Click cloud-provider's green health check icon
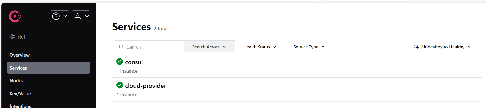 pos(120,85)
